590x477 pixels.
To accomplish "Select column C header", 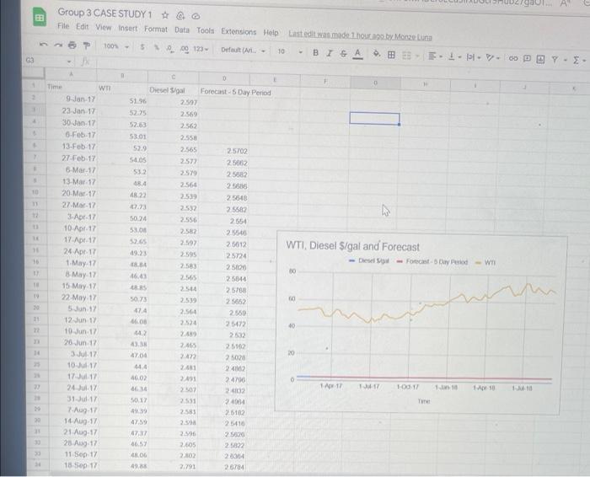I will (x=174, y=77).
